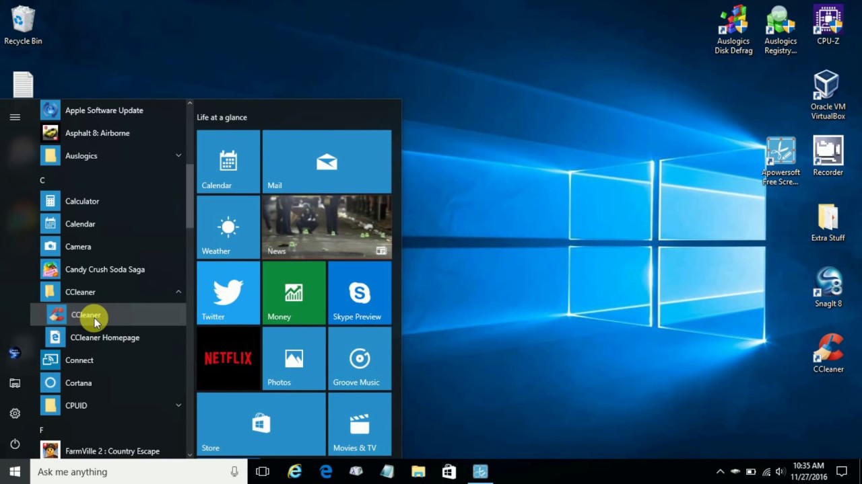The width and height of the screenshot is (862, 484).
Task: Click the Life at a glance group title
Action: [222, 117]
